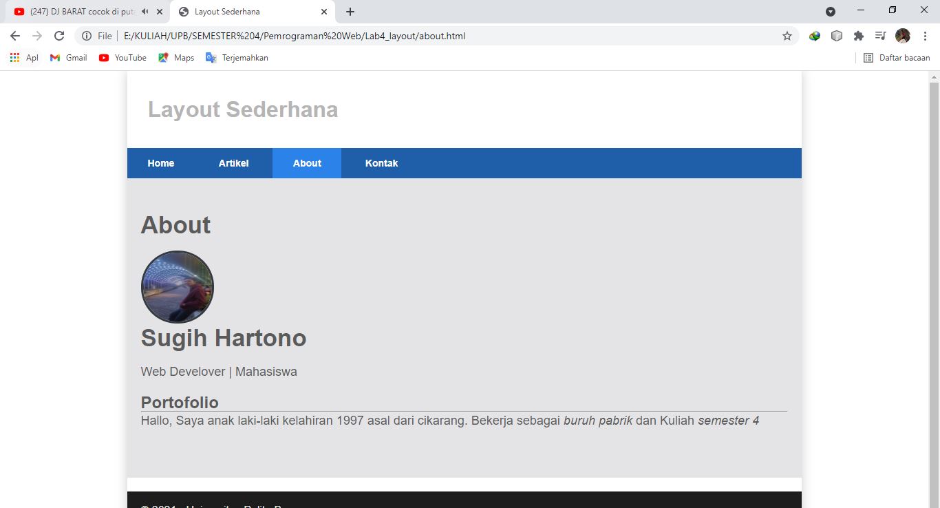
Task: Click the Home navigation link
Action: [160, 163]
